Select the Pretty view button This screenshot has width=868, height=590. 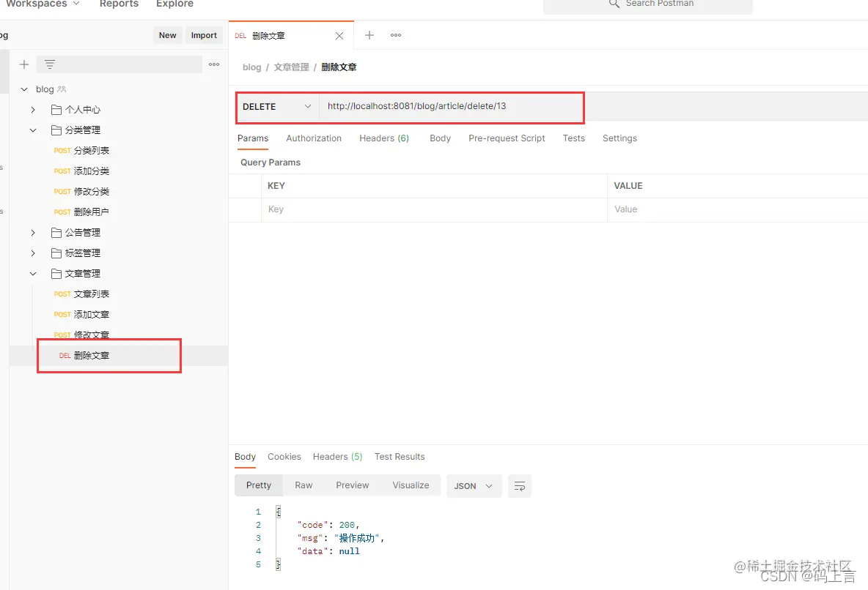(259, 485)
